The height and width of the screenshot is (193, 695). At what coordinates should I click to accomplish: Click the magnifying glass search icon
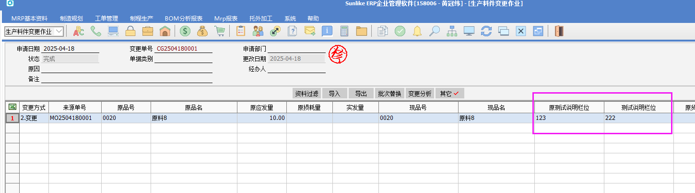pos(435,32)
